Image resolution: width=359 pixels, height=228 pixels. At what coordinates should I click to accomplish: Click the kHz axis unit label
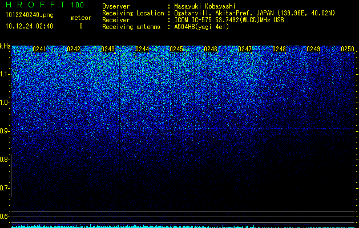click(5, 46)
